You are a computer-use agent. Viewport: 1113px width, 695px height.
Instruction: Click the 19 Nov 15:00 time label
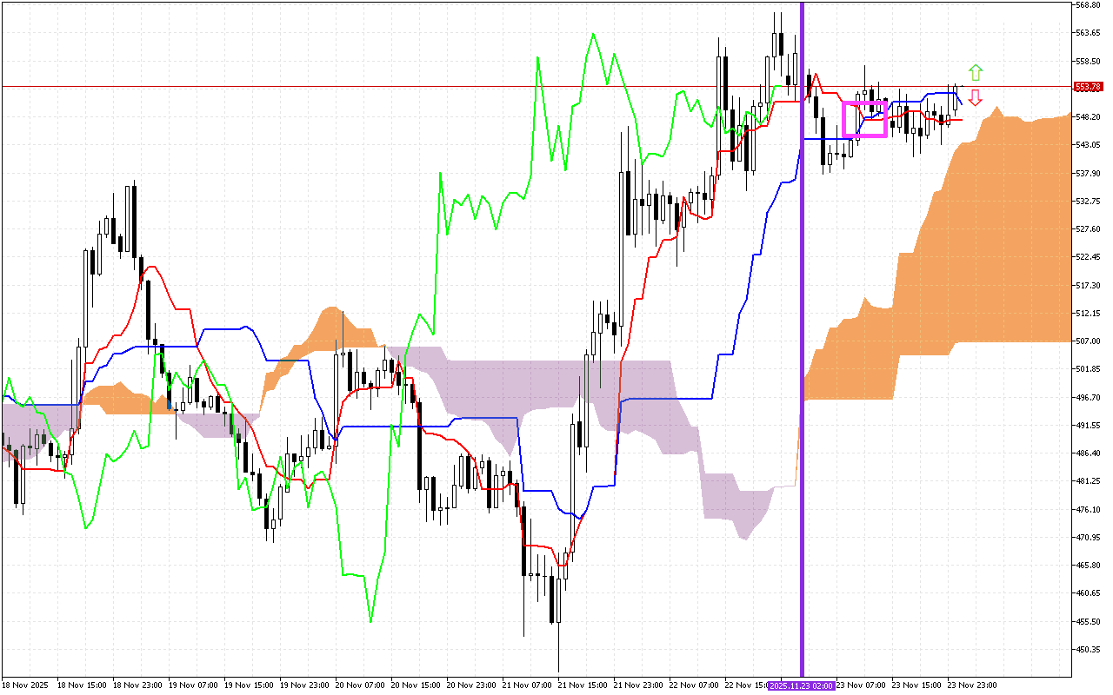249,685
